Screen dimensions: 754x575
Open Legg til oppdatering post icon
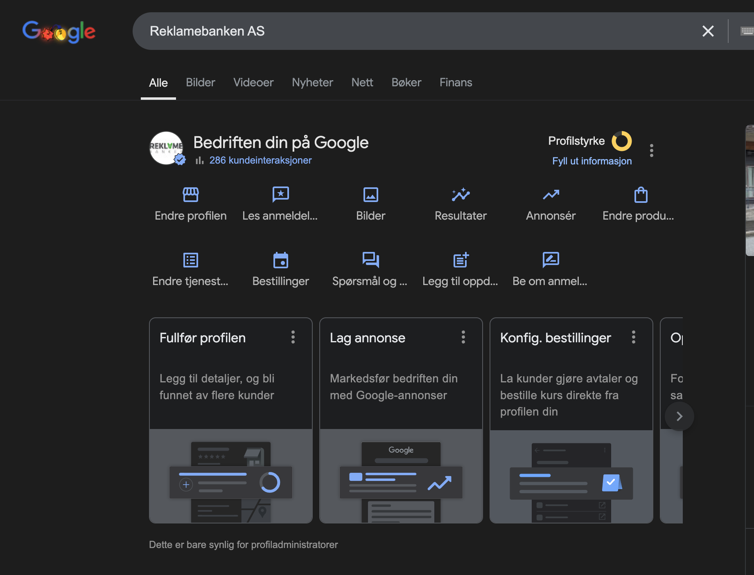pyautogui.click(x=461, y=260)
